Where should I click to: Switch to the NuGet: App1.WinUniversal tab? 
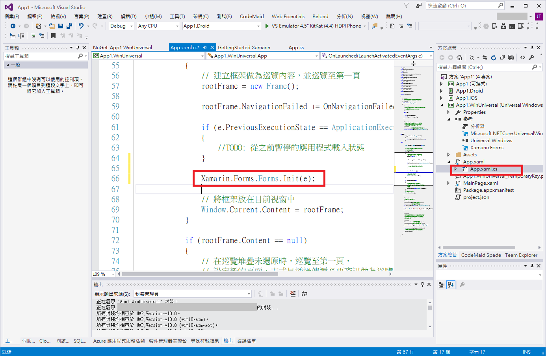(123, 48)
